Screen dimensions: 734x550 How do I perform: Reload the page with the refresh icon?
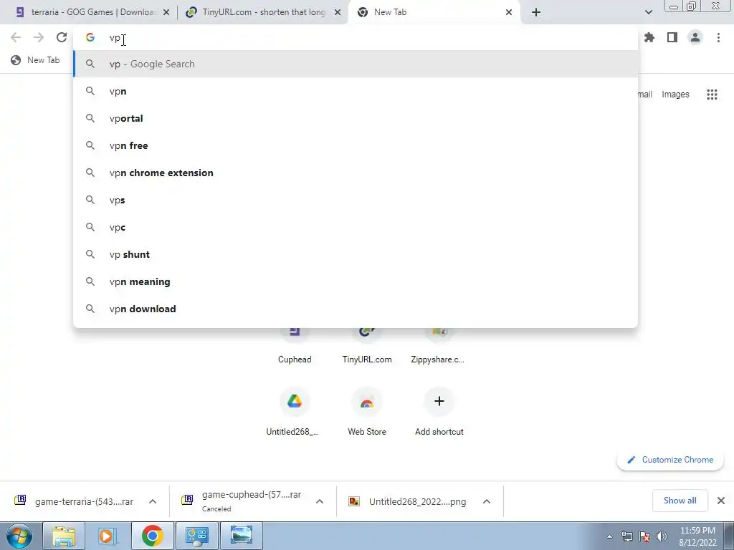(62, 37)
